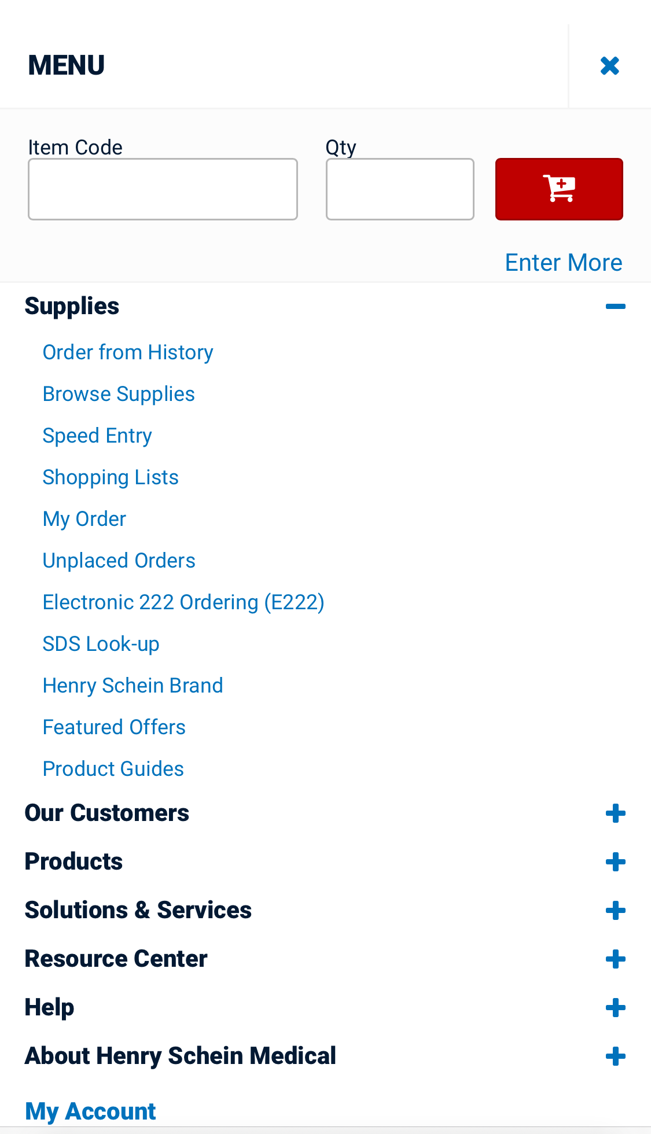Collapse the Supplies section
Screen dimensions: 651x1134
(x=616, y=305)
